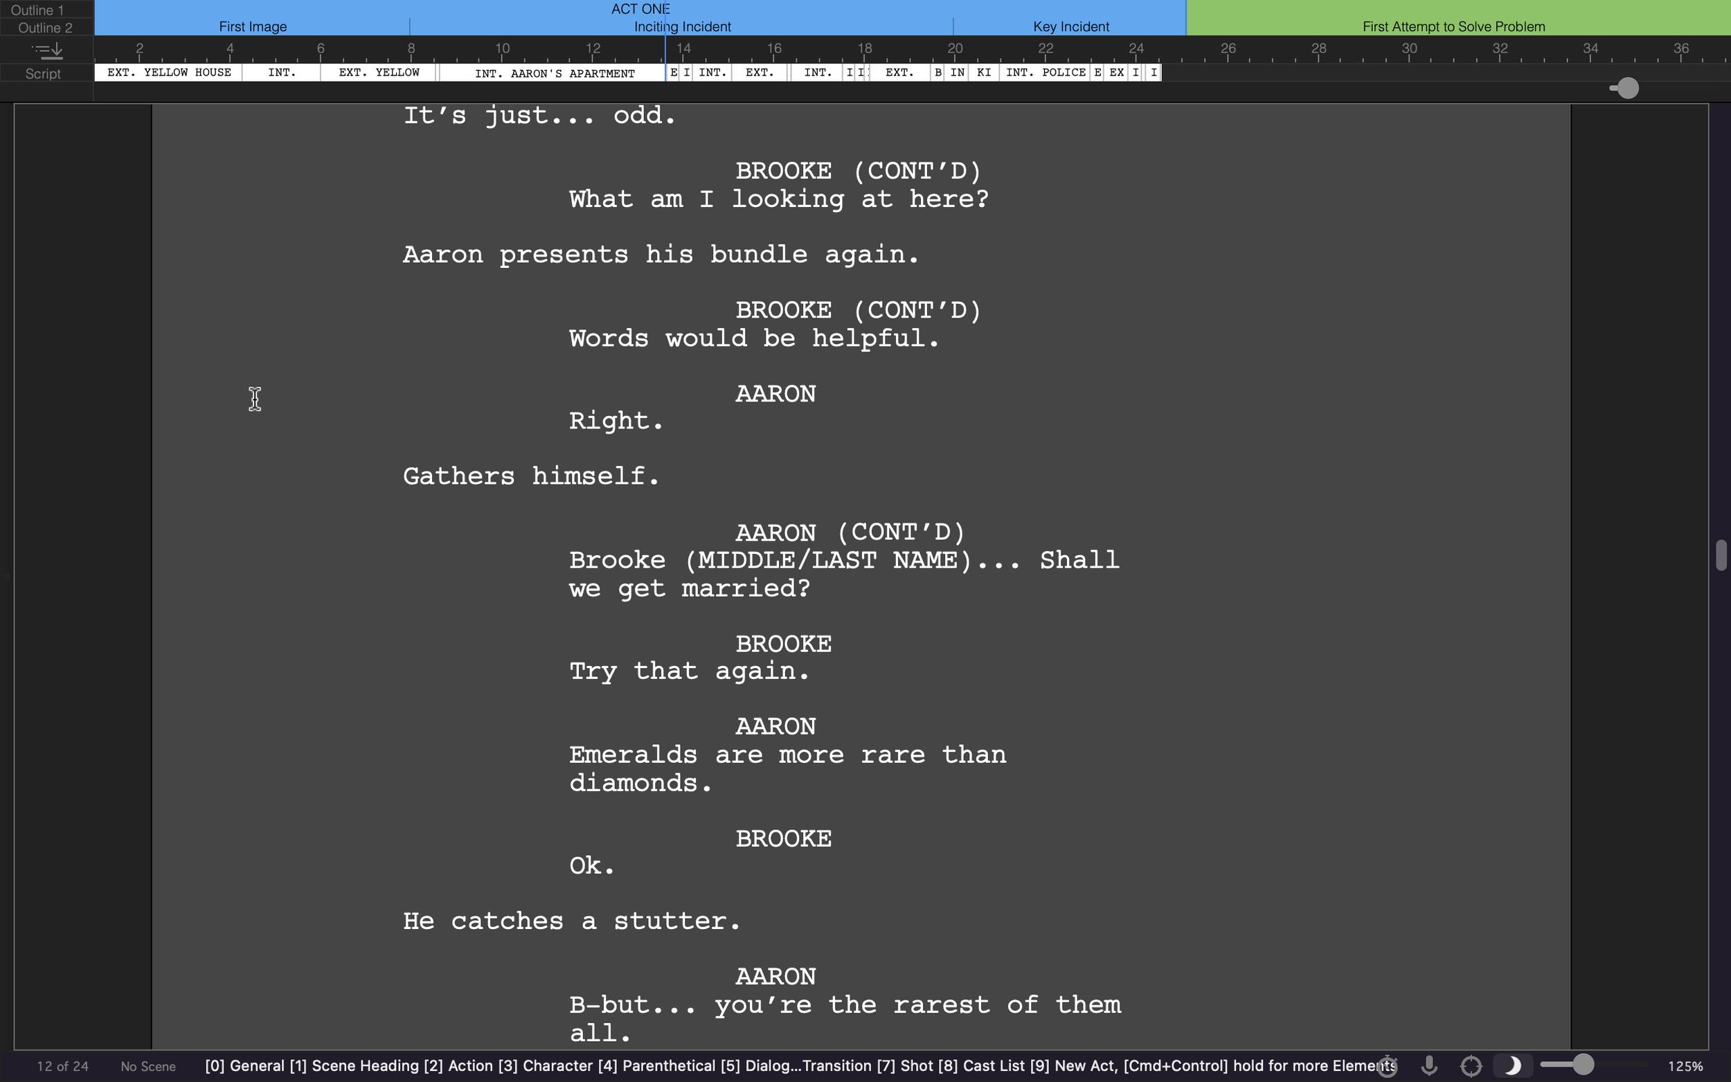Image resolution: width=1731 pixels, height=1082 pixels.
Task: Toggle night mode with the moon button
Action: [x=1512, y=1065]
